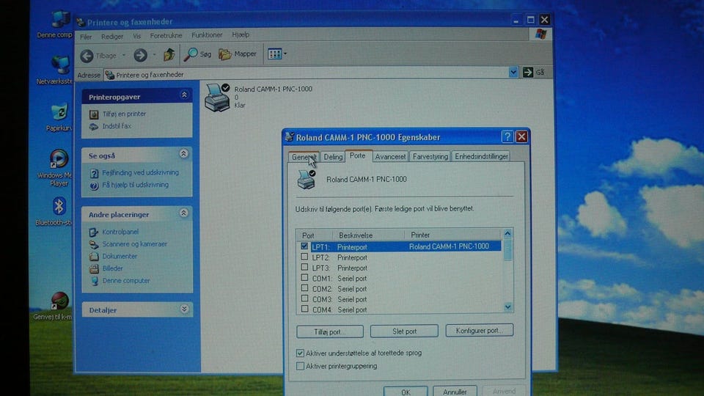Toggle Aktiver understøttelse af torettede sprog
Viewport: 704px width, 396px height.
300,353
